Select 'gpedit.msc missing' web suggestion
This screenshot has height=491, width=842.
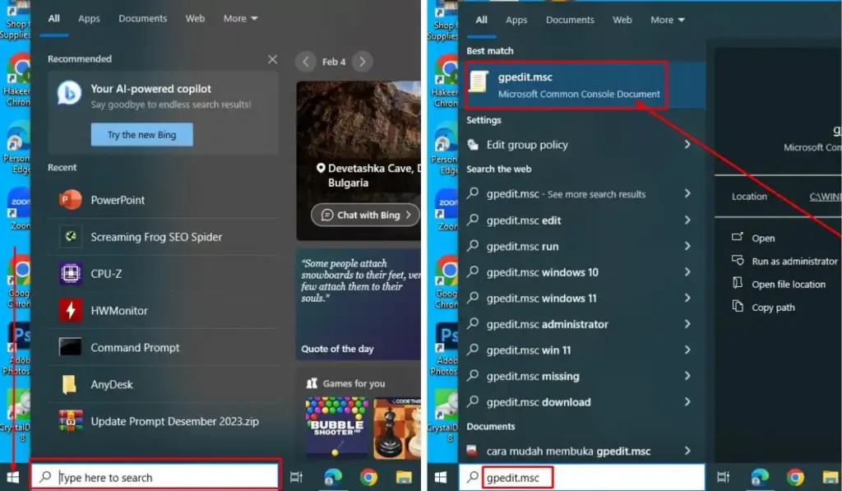pos(581,376)
